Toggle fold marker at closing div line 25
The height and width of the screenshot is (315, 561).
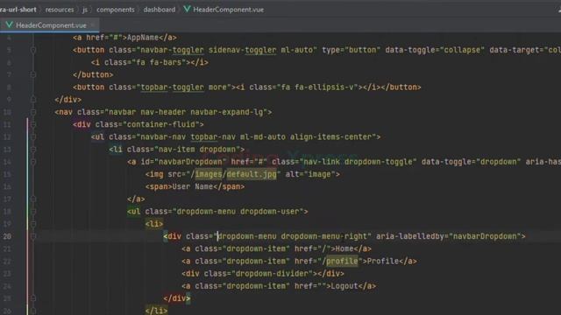click(x=33, y=298)
